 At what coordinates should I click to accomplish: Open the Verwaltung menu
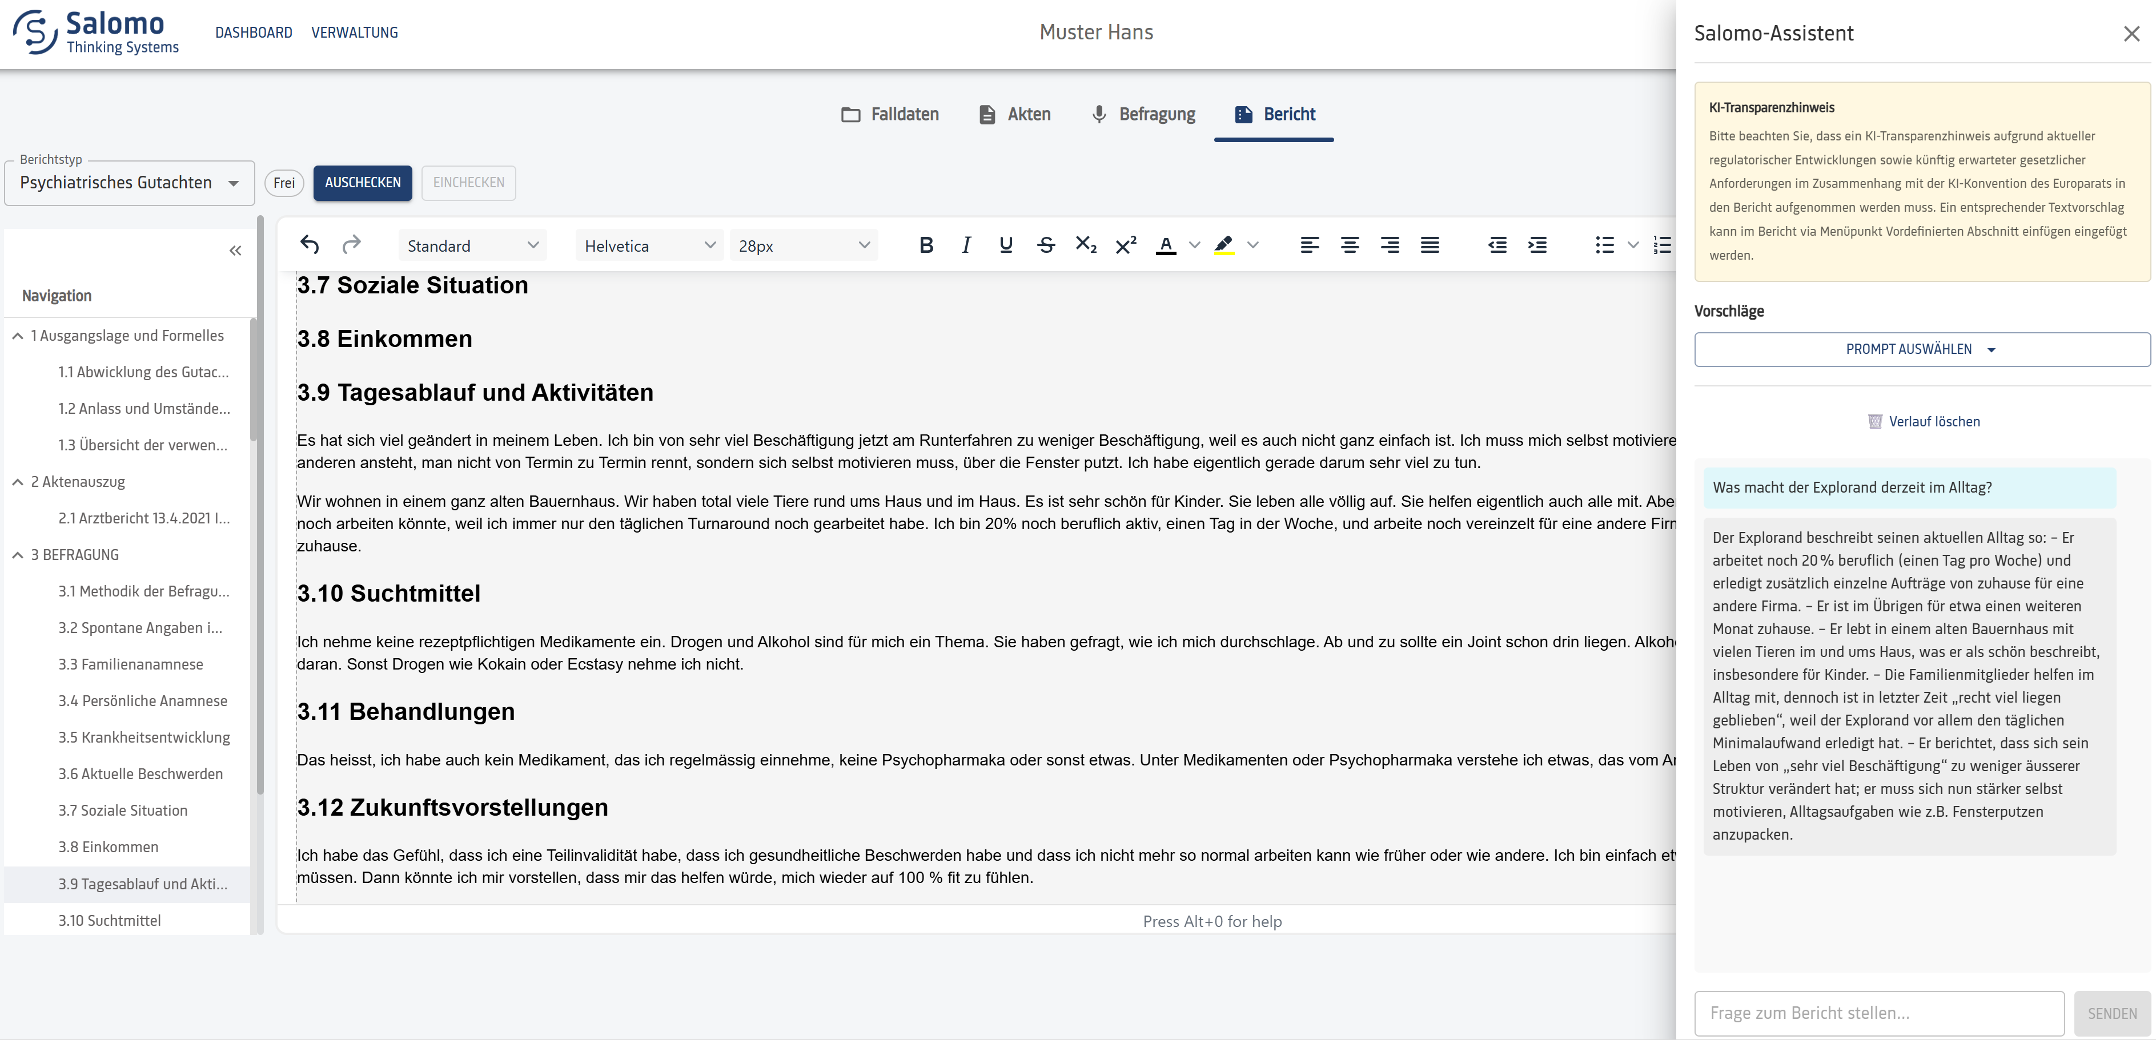pos(355,33)
